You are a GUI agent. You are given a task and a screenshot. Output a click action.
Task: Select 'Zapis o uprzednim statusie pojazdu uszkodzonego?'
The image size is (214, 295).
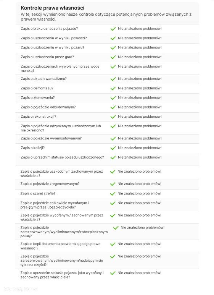(62, 157)
